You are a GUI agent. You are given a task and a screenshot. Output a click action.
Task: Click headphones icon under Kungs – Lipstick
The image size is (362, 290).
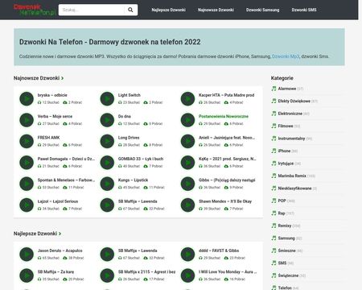pyautogui.click(x=120, y=188)
